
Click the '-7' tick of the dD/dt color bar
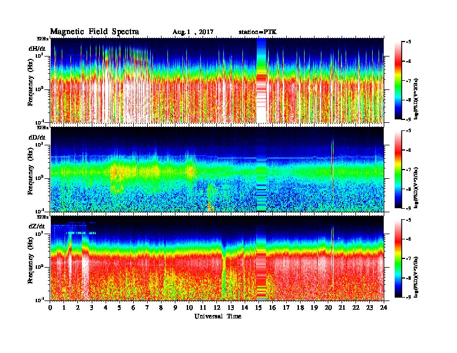[409, 170]
